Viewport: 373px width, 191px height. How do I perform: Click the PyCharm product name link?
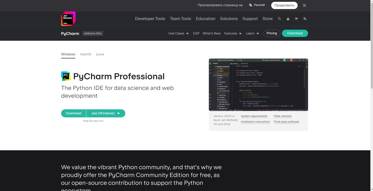click(x=70, y=33)
